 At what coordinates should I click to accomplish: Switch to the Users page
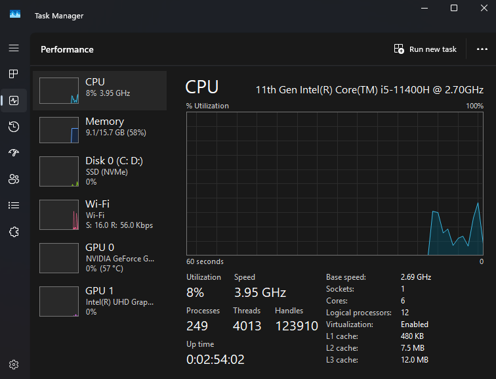(14, 179)
